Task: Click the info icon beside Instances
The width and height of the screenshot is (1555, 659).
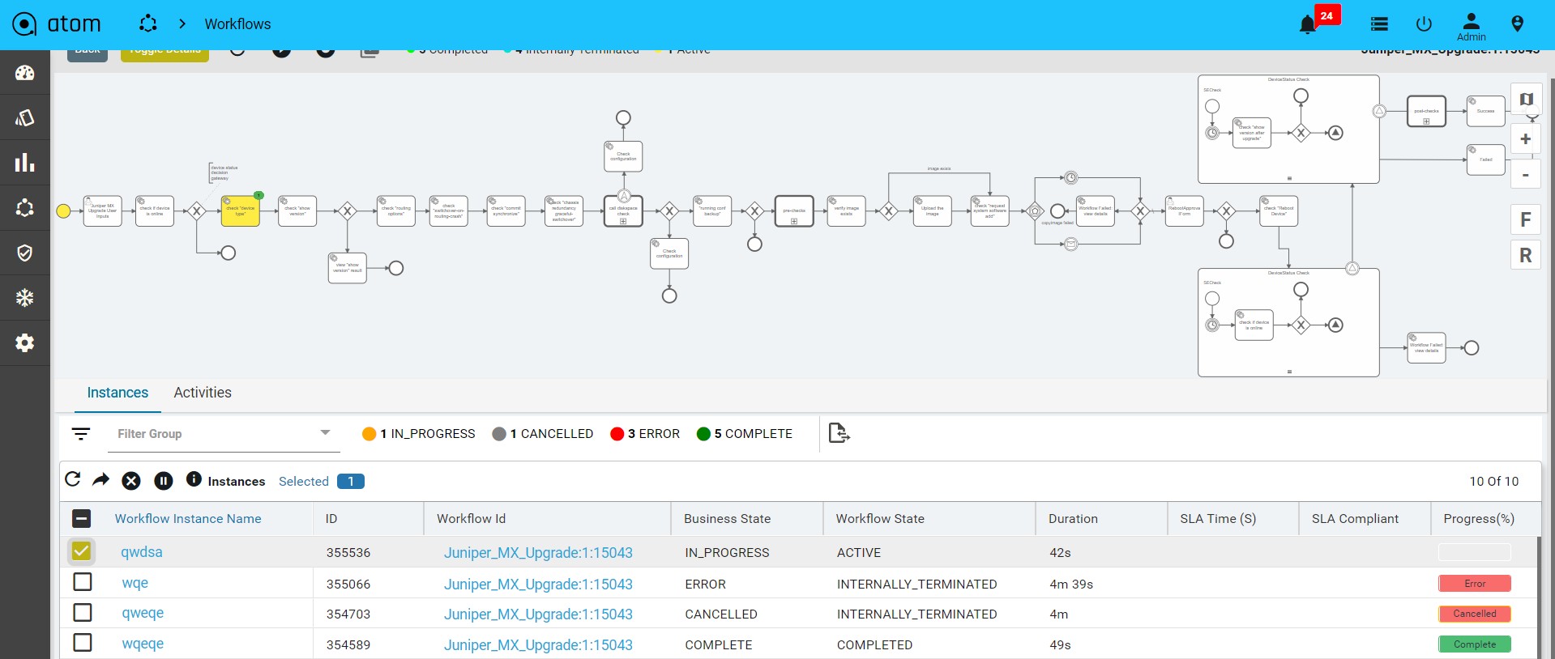Action: (194, 479)
